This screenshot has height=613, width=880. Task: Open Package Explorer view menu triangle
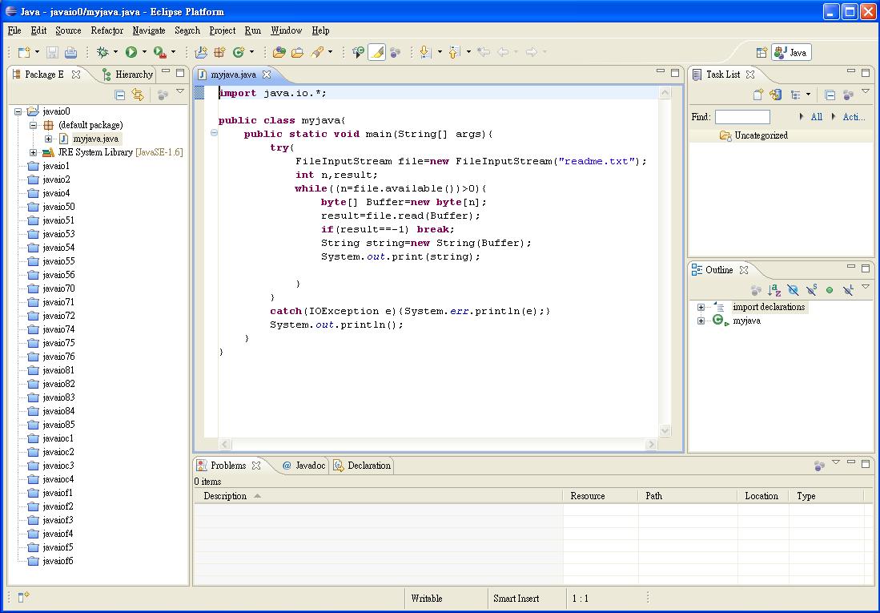pos(180,91)
